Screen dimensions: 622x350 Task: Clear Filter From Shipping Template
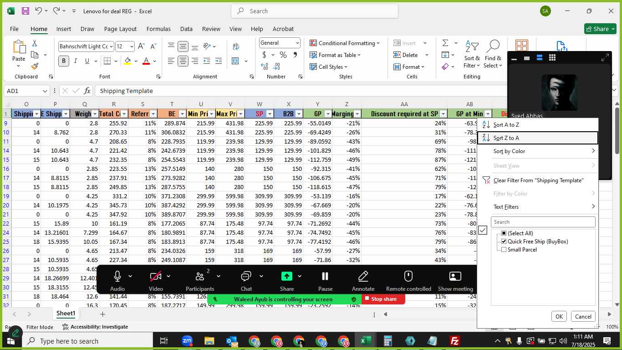coord(537,180)
